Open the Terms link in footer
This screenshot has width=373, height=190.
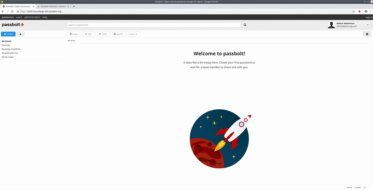click(x=349, y=188)
